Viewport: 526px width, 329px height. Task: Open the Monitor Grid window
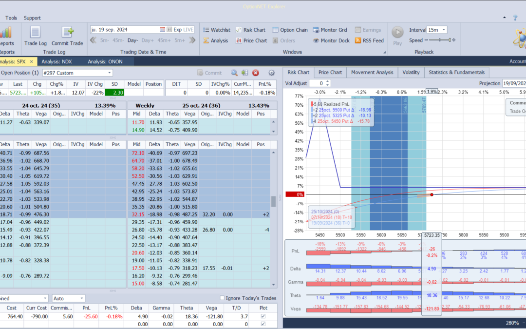[330, 30]
